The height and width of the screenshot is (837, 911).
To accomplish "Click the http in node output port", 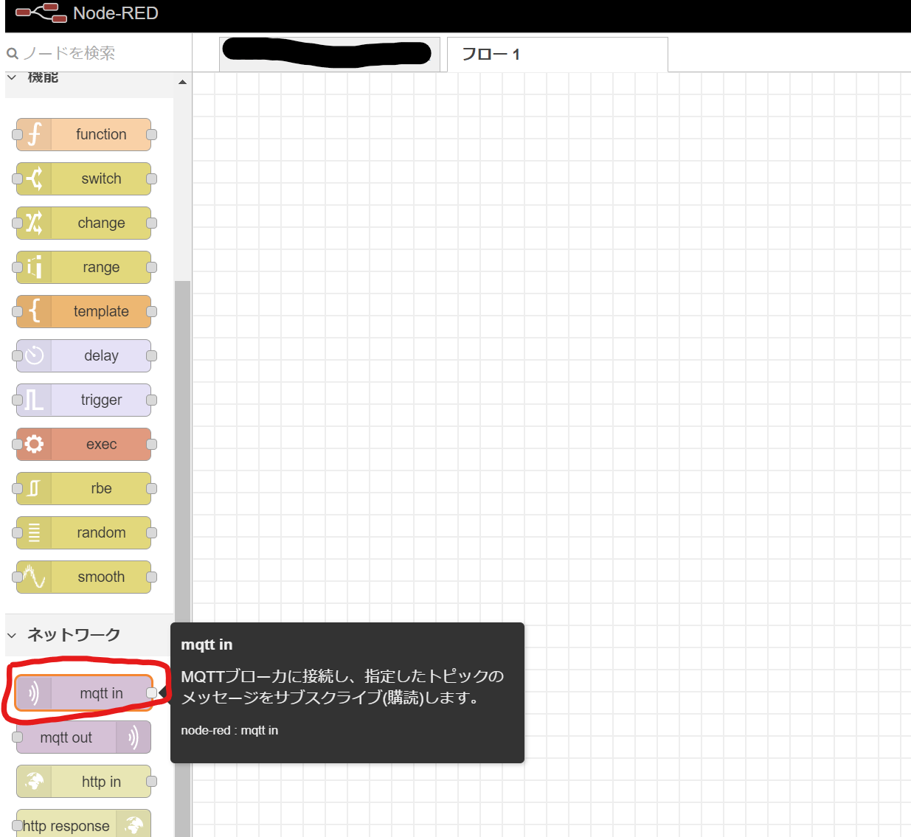I will pos(151,782).
